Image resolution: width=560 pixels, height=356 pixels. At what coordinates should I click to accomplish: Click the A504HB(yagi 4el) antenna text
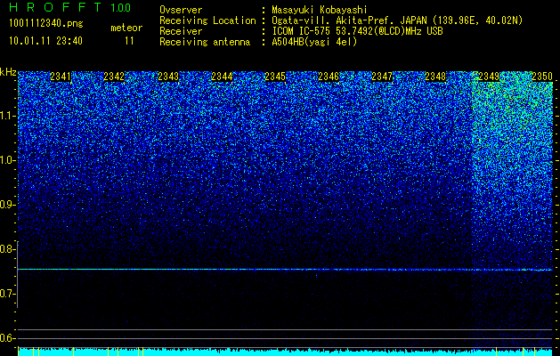point(314,42)
